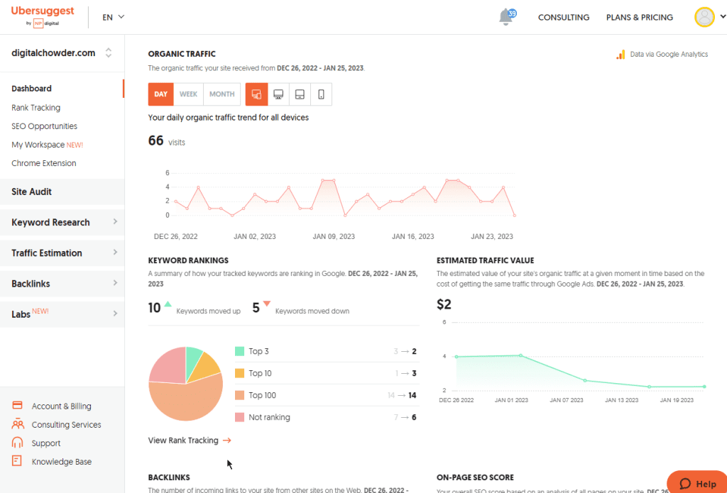
Task: Click the 'ON-PAGE SEO SCORE' heading
Action: point(475,477)
